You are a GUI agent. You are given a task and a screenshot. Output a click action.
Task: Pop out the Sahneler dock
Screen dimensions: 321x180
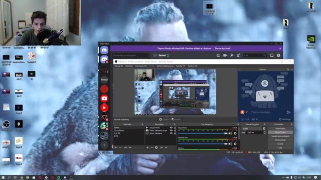(142, 124)
